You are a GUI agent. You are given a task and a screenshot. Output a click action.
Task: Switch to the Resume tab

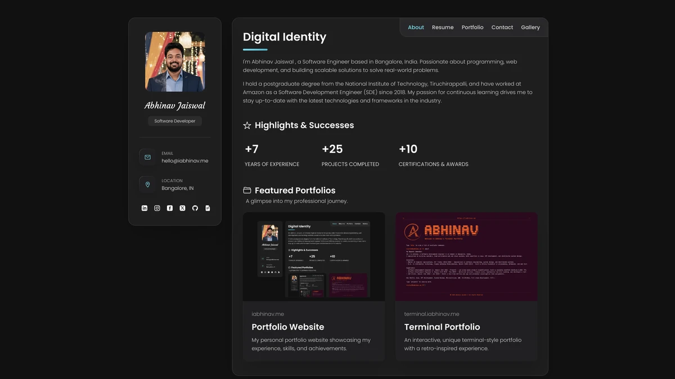click(x=443, y=27)
